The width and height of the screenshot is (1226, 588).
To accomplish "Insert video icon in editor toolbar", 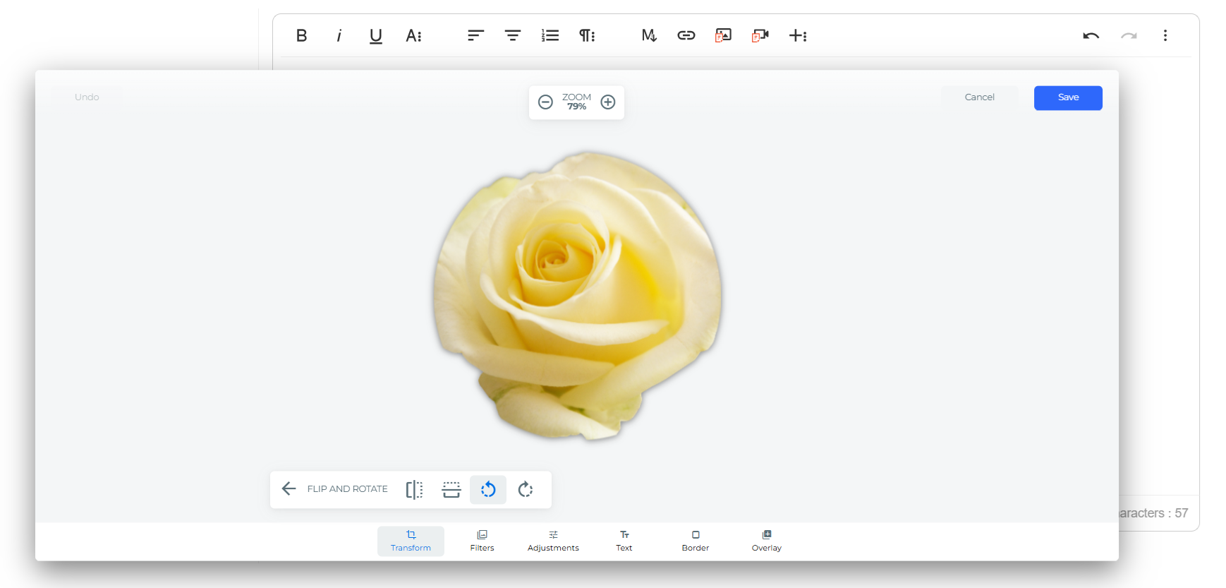I will click(x=760, y=35).
